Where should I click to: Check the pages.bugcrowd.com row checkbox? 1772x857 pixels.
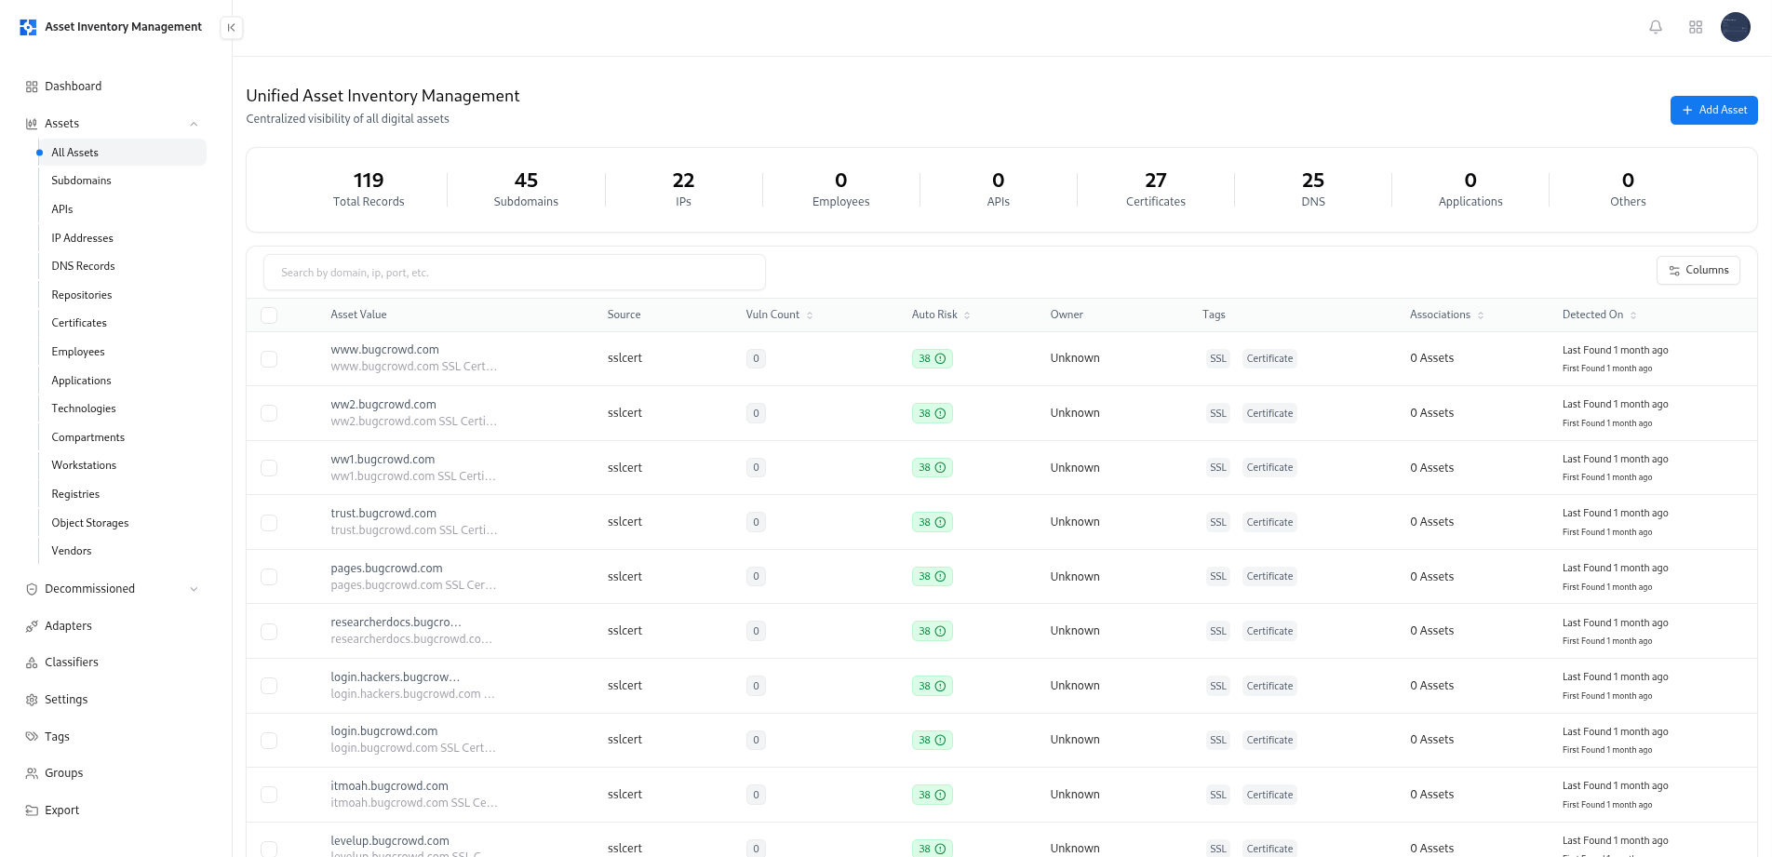tap(269, 577)
